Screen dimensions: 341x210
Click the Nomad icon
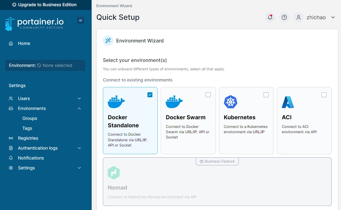[114, 173]
